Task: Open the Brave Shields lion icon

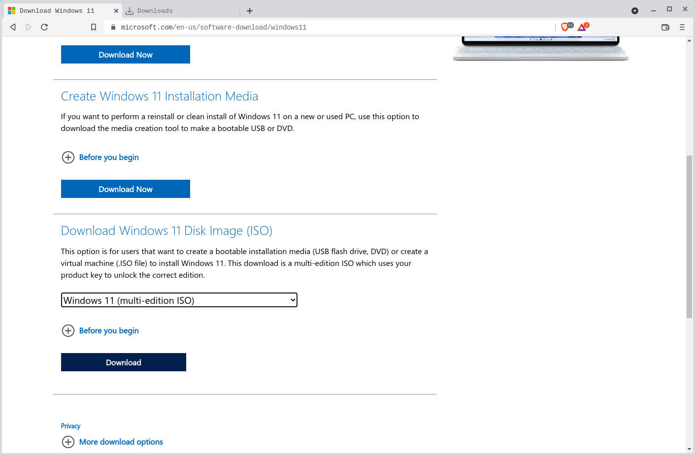Action: [565, 27]
